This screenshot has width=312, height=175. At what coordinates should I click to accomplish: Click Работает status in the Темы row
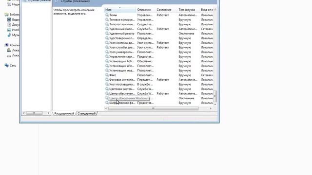[x=162, y=15]
